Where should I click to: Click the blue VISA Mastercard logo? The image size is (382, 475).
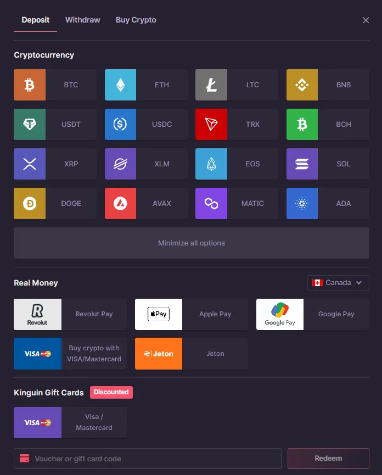[x=37, y=354]
